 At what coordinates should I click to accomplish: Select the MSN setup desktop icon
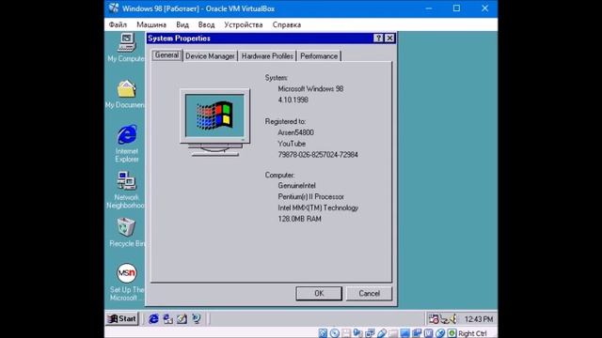(126, 273)
